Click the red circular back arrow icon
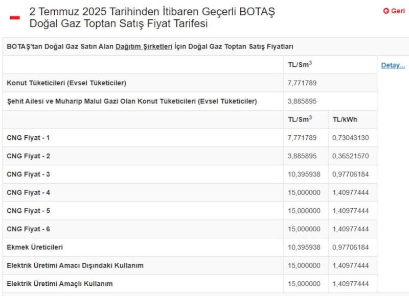409x296 pixels. click(386, 11)
